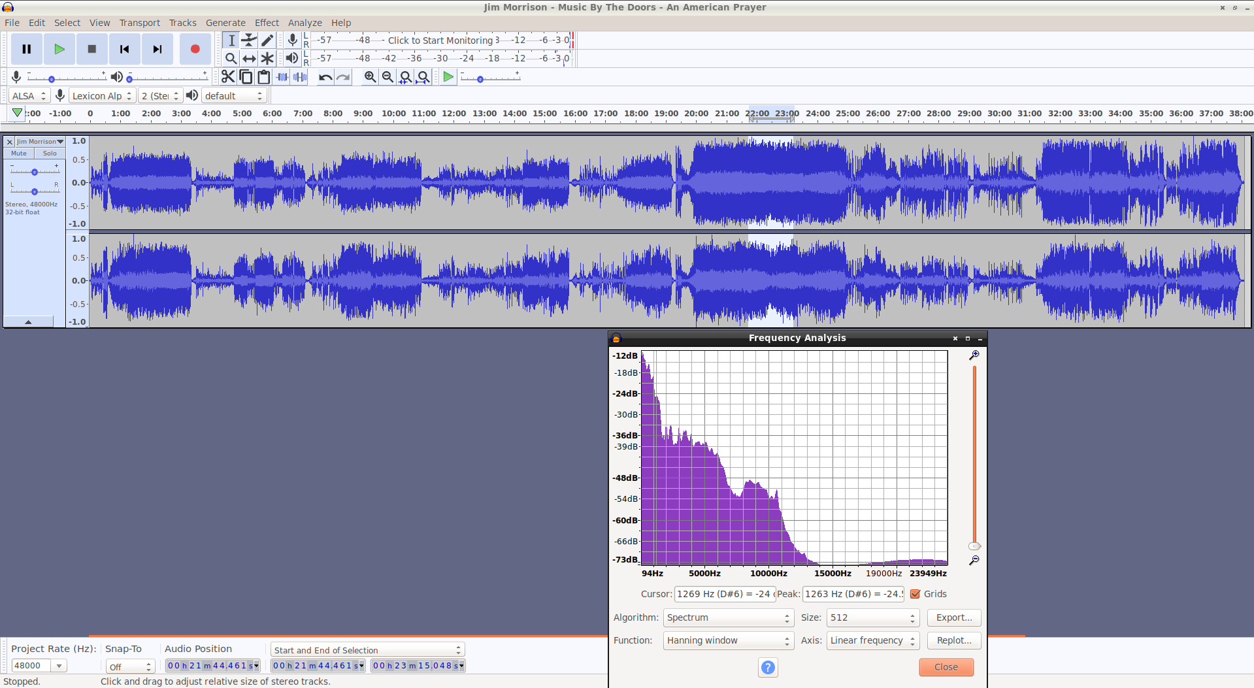The image size is (1254, 688).
Task: Click the Play-at-speed green button
Action: tap(448, 77)
